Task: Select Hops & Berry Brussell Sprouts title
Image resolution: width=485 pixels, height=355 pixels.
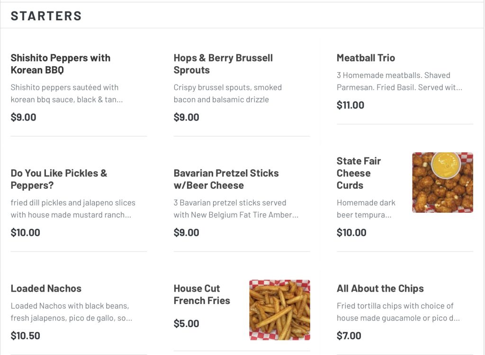Action: click(x=223, y=64)
